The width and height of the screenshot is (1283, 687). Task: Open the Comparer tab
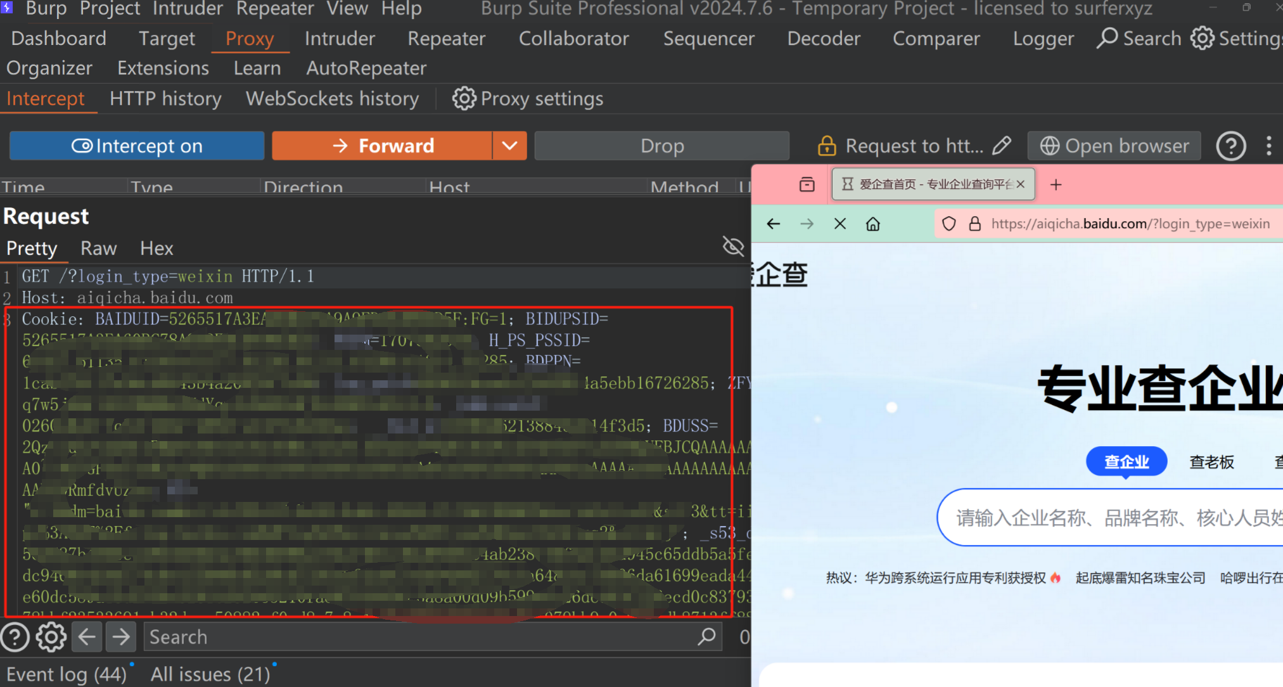coord(936,39)
